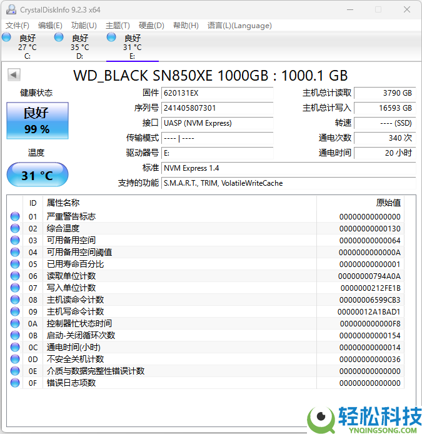422x434 pixels.
Task: Click the previous disk arrow button
Action: [x=13, y=75]
